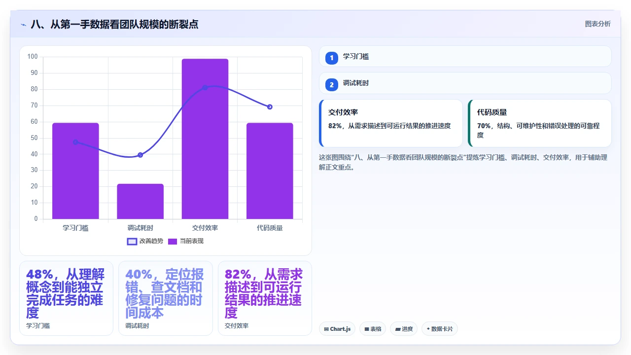Click the trend line point above 调试耗时
631x355 pixels.
point(140,155)
